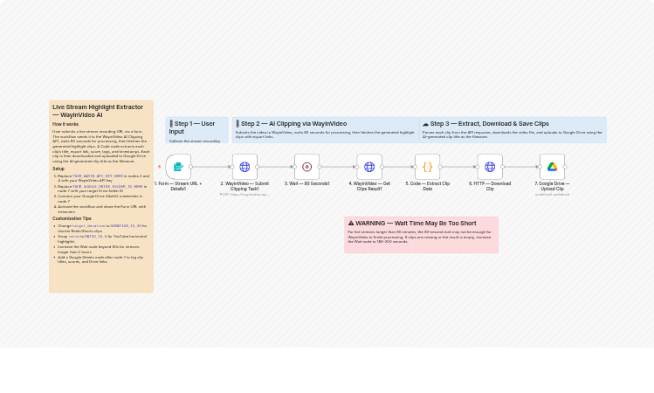The image size is (654, 393).
Task: Click the '7. Google Drive — Upload Clip' label
Action: coord(552,186)
